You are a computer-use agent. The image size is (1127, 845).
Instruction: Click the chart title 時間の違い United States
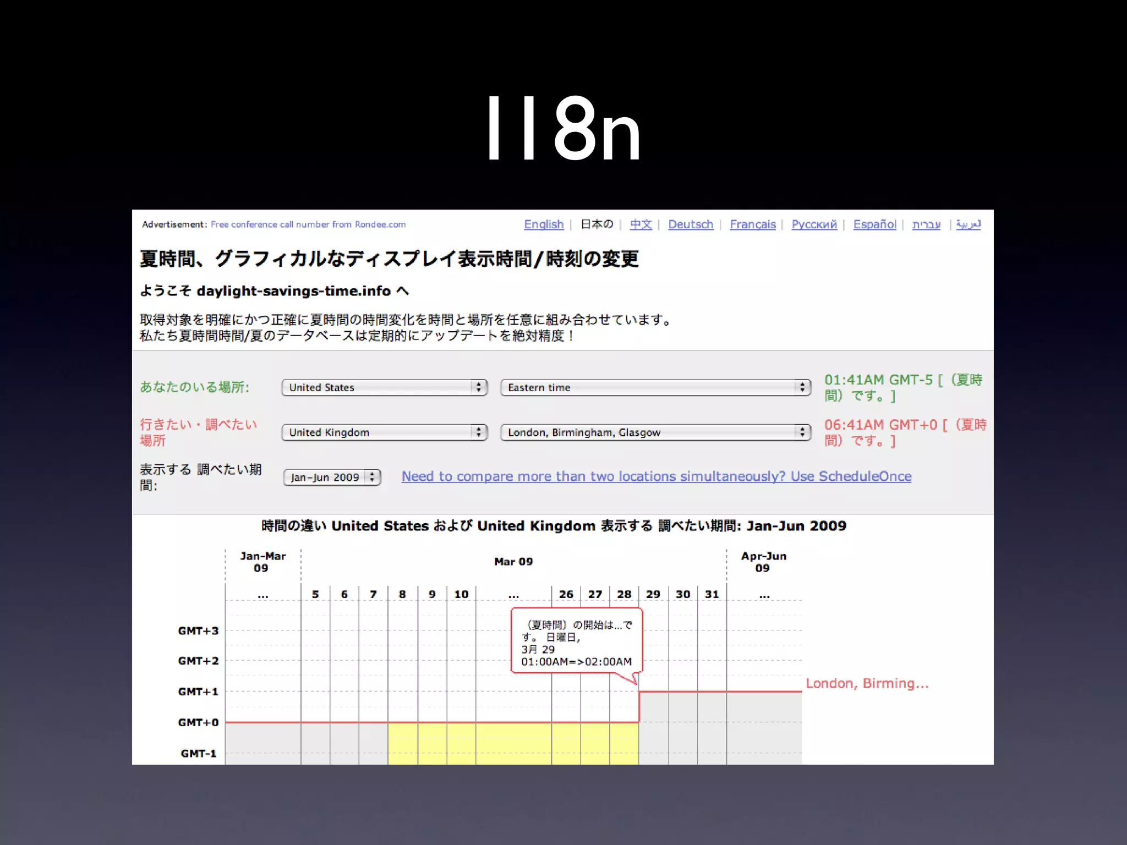tap(554, 526)
